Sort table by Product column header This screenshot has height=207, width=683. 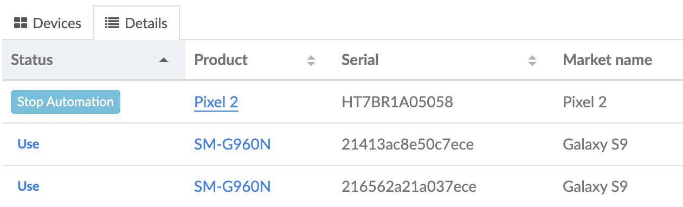pos(259,60)
